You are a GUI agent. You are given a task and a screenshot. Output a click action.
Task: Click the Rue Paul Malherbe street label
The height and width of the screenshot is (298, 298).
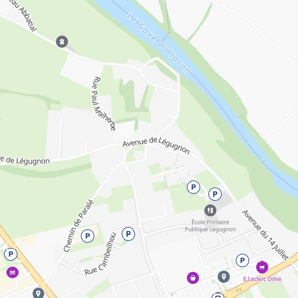pos(104,104)
